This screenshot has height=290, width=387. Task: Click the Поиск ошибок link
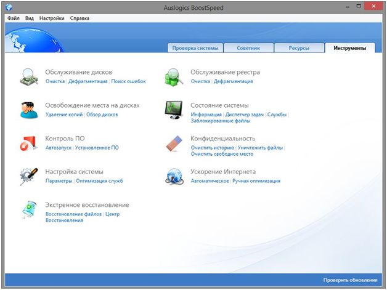[x=128, y=81]
